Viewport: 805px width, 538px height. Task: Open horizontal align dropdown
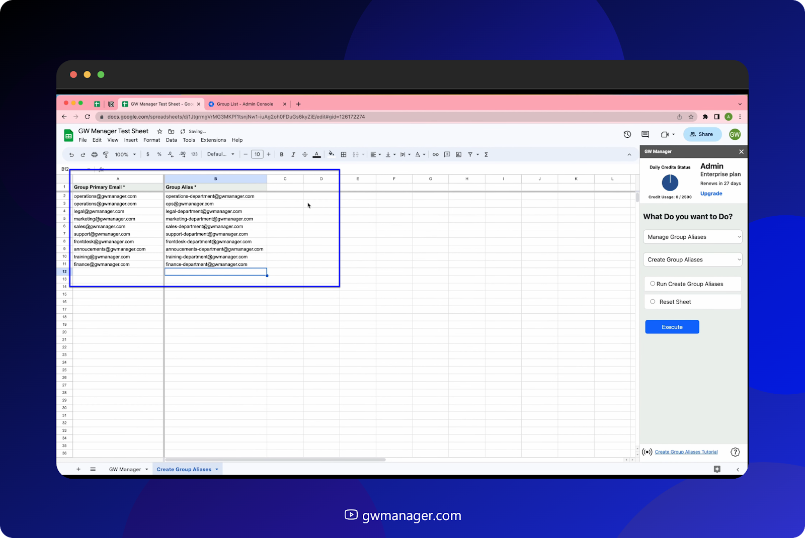[x=376, y=154]
